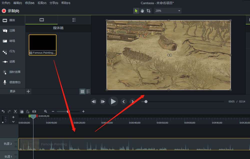Split the clip at playhead

click(x=34, y=112)
